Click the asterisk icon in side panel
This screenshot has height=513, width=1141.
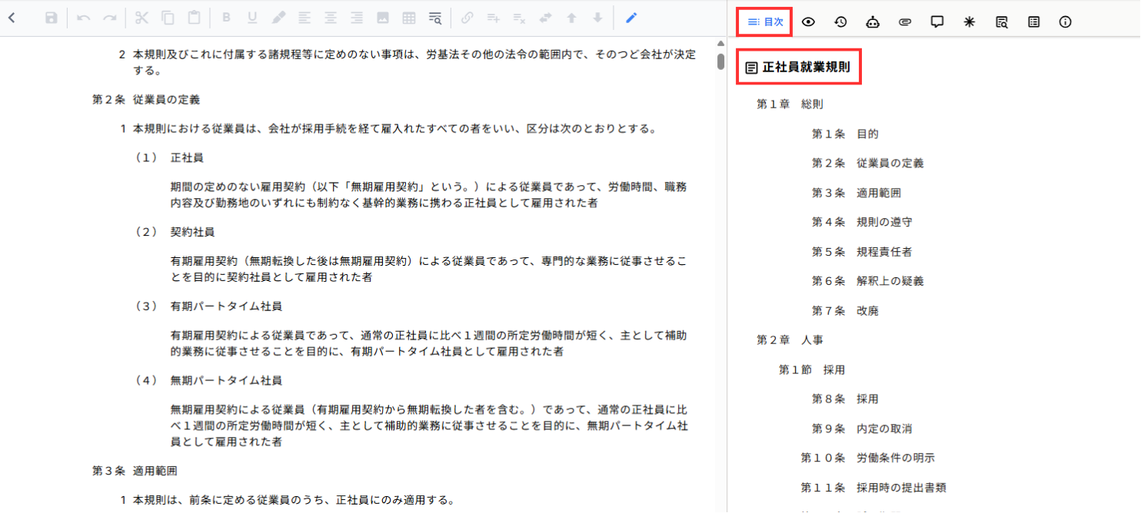pos(970,22)
